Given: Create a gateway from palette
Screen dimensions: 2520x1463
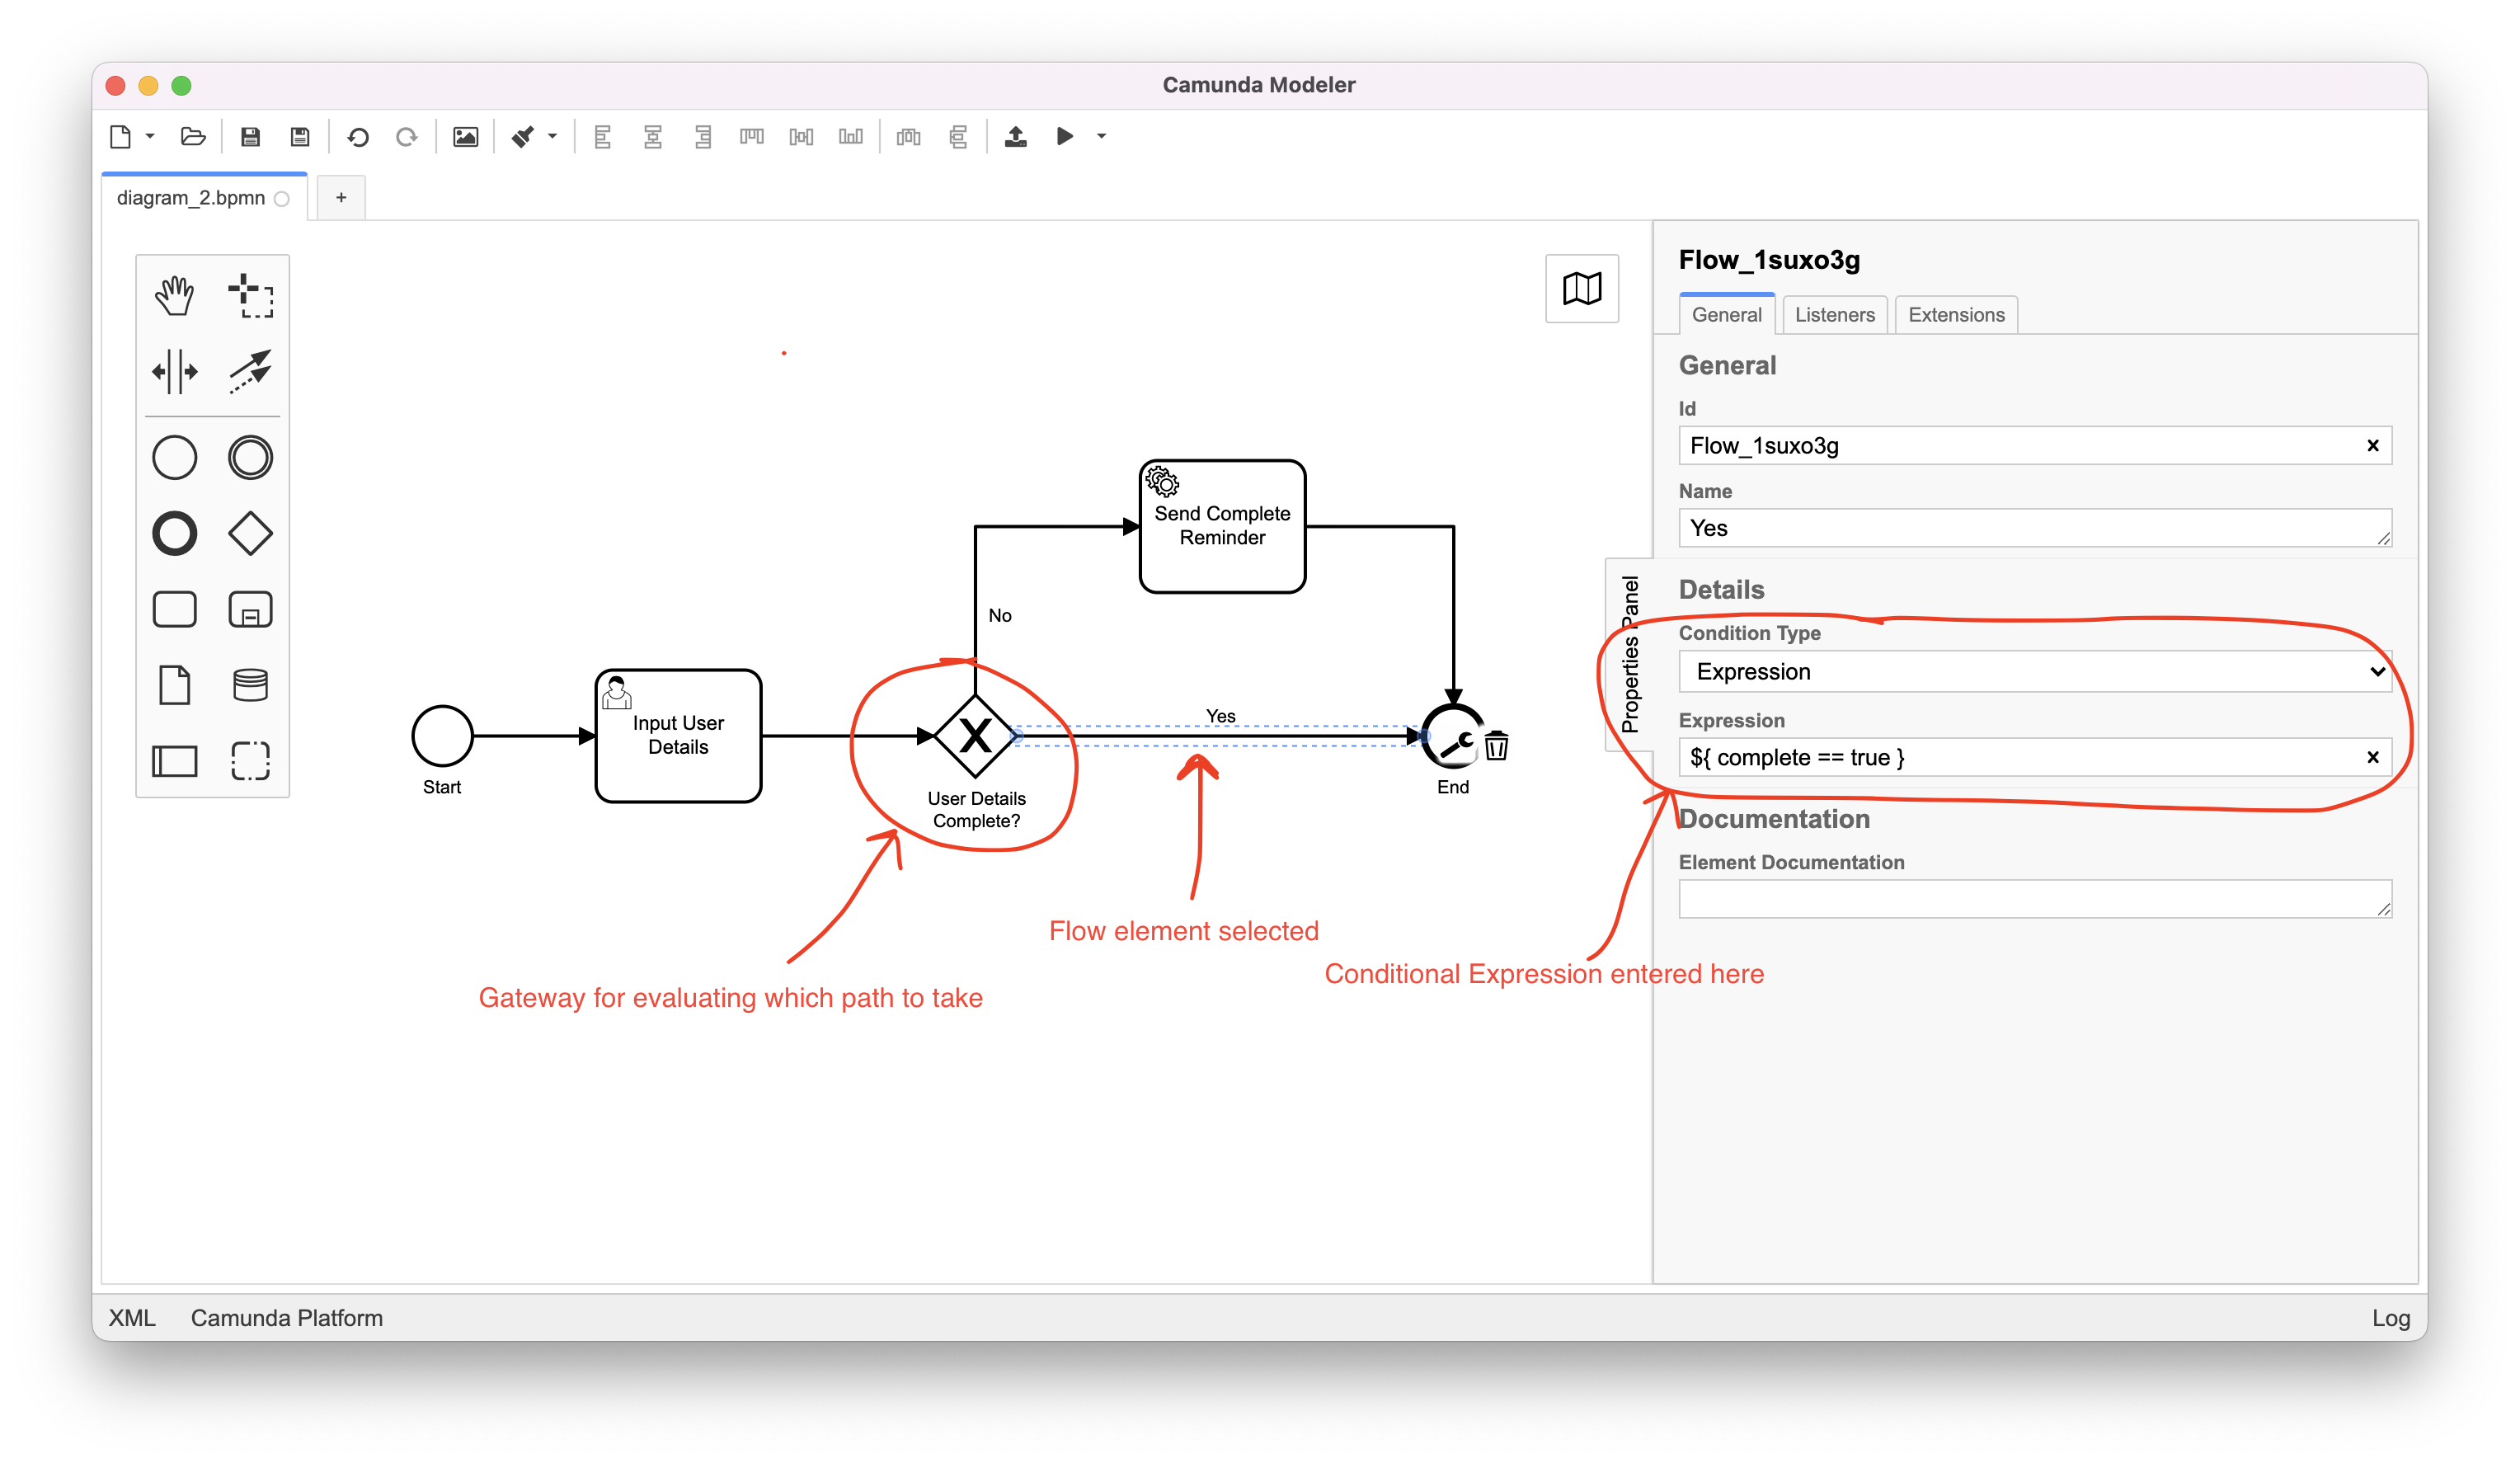Looking at the screenshot, I should coord(250,534).
